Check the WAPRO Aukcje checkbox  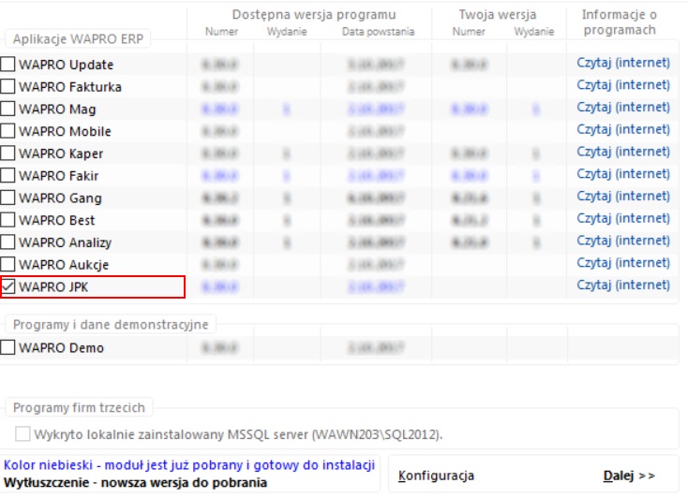tap(7, 264)
